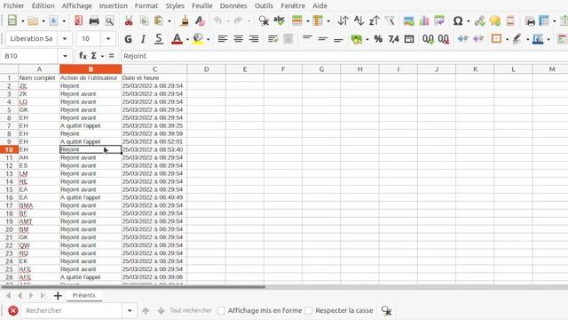Close the find toolbar red button

click(x=13, y=310)
